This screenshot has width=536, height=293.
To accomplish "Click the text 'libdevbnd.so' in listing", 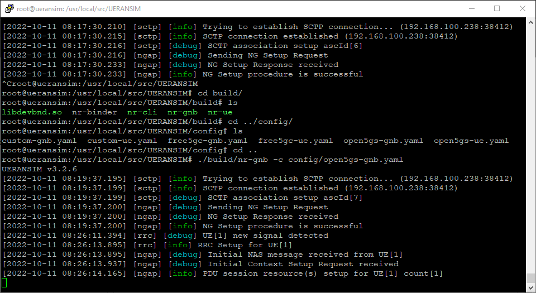I will [x=32, y=112].
